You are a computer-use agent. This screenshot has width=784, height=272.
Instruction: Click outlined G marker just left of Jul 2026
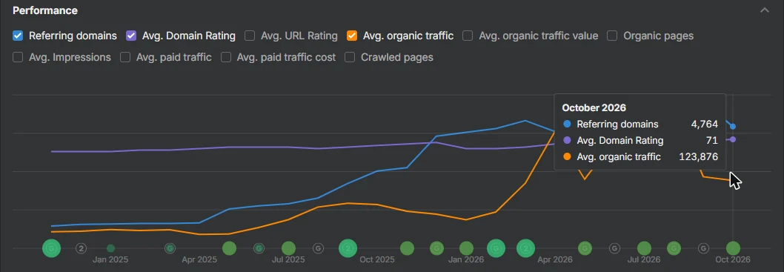pos(614,248)
